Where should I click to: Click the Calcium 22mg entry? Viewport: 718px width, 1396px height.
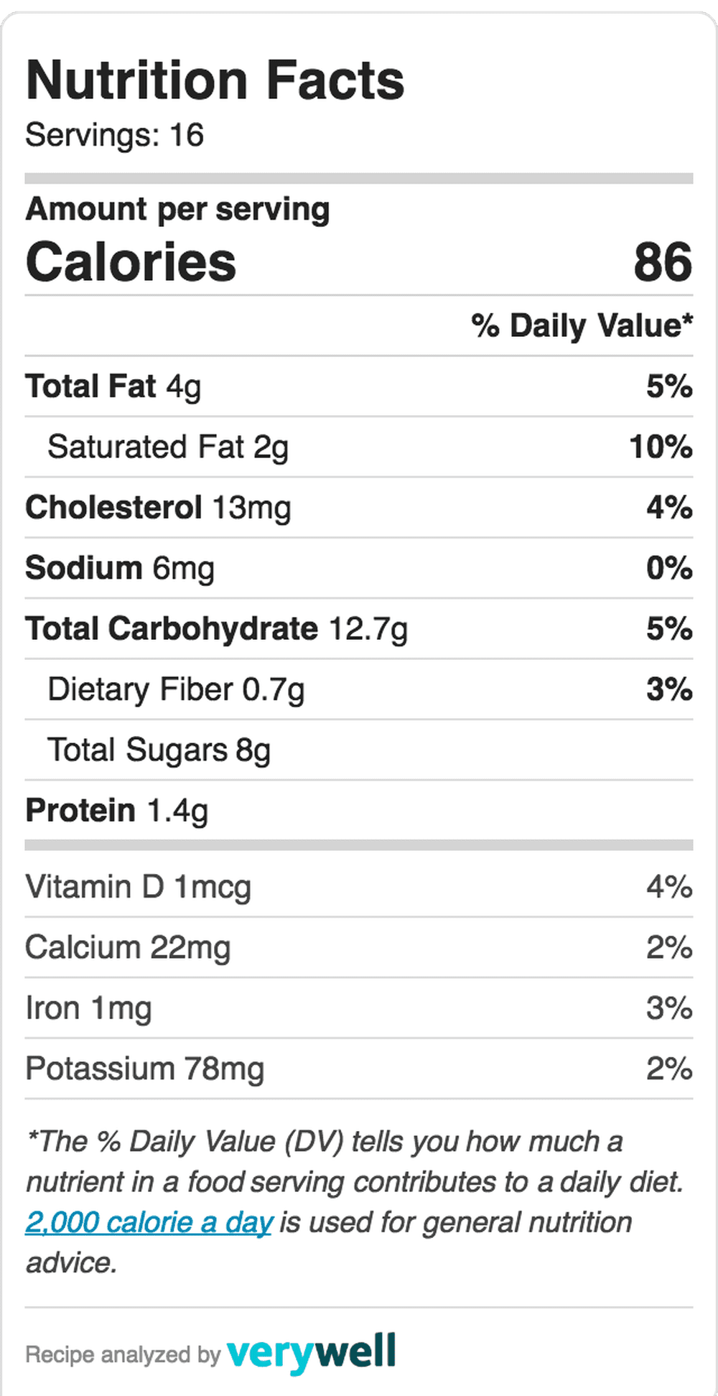[128, 947]
